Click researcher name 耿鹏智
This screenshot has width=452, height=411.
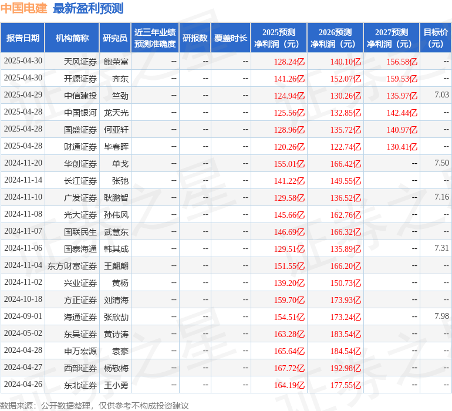point(116,197)
